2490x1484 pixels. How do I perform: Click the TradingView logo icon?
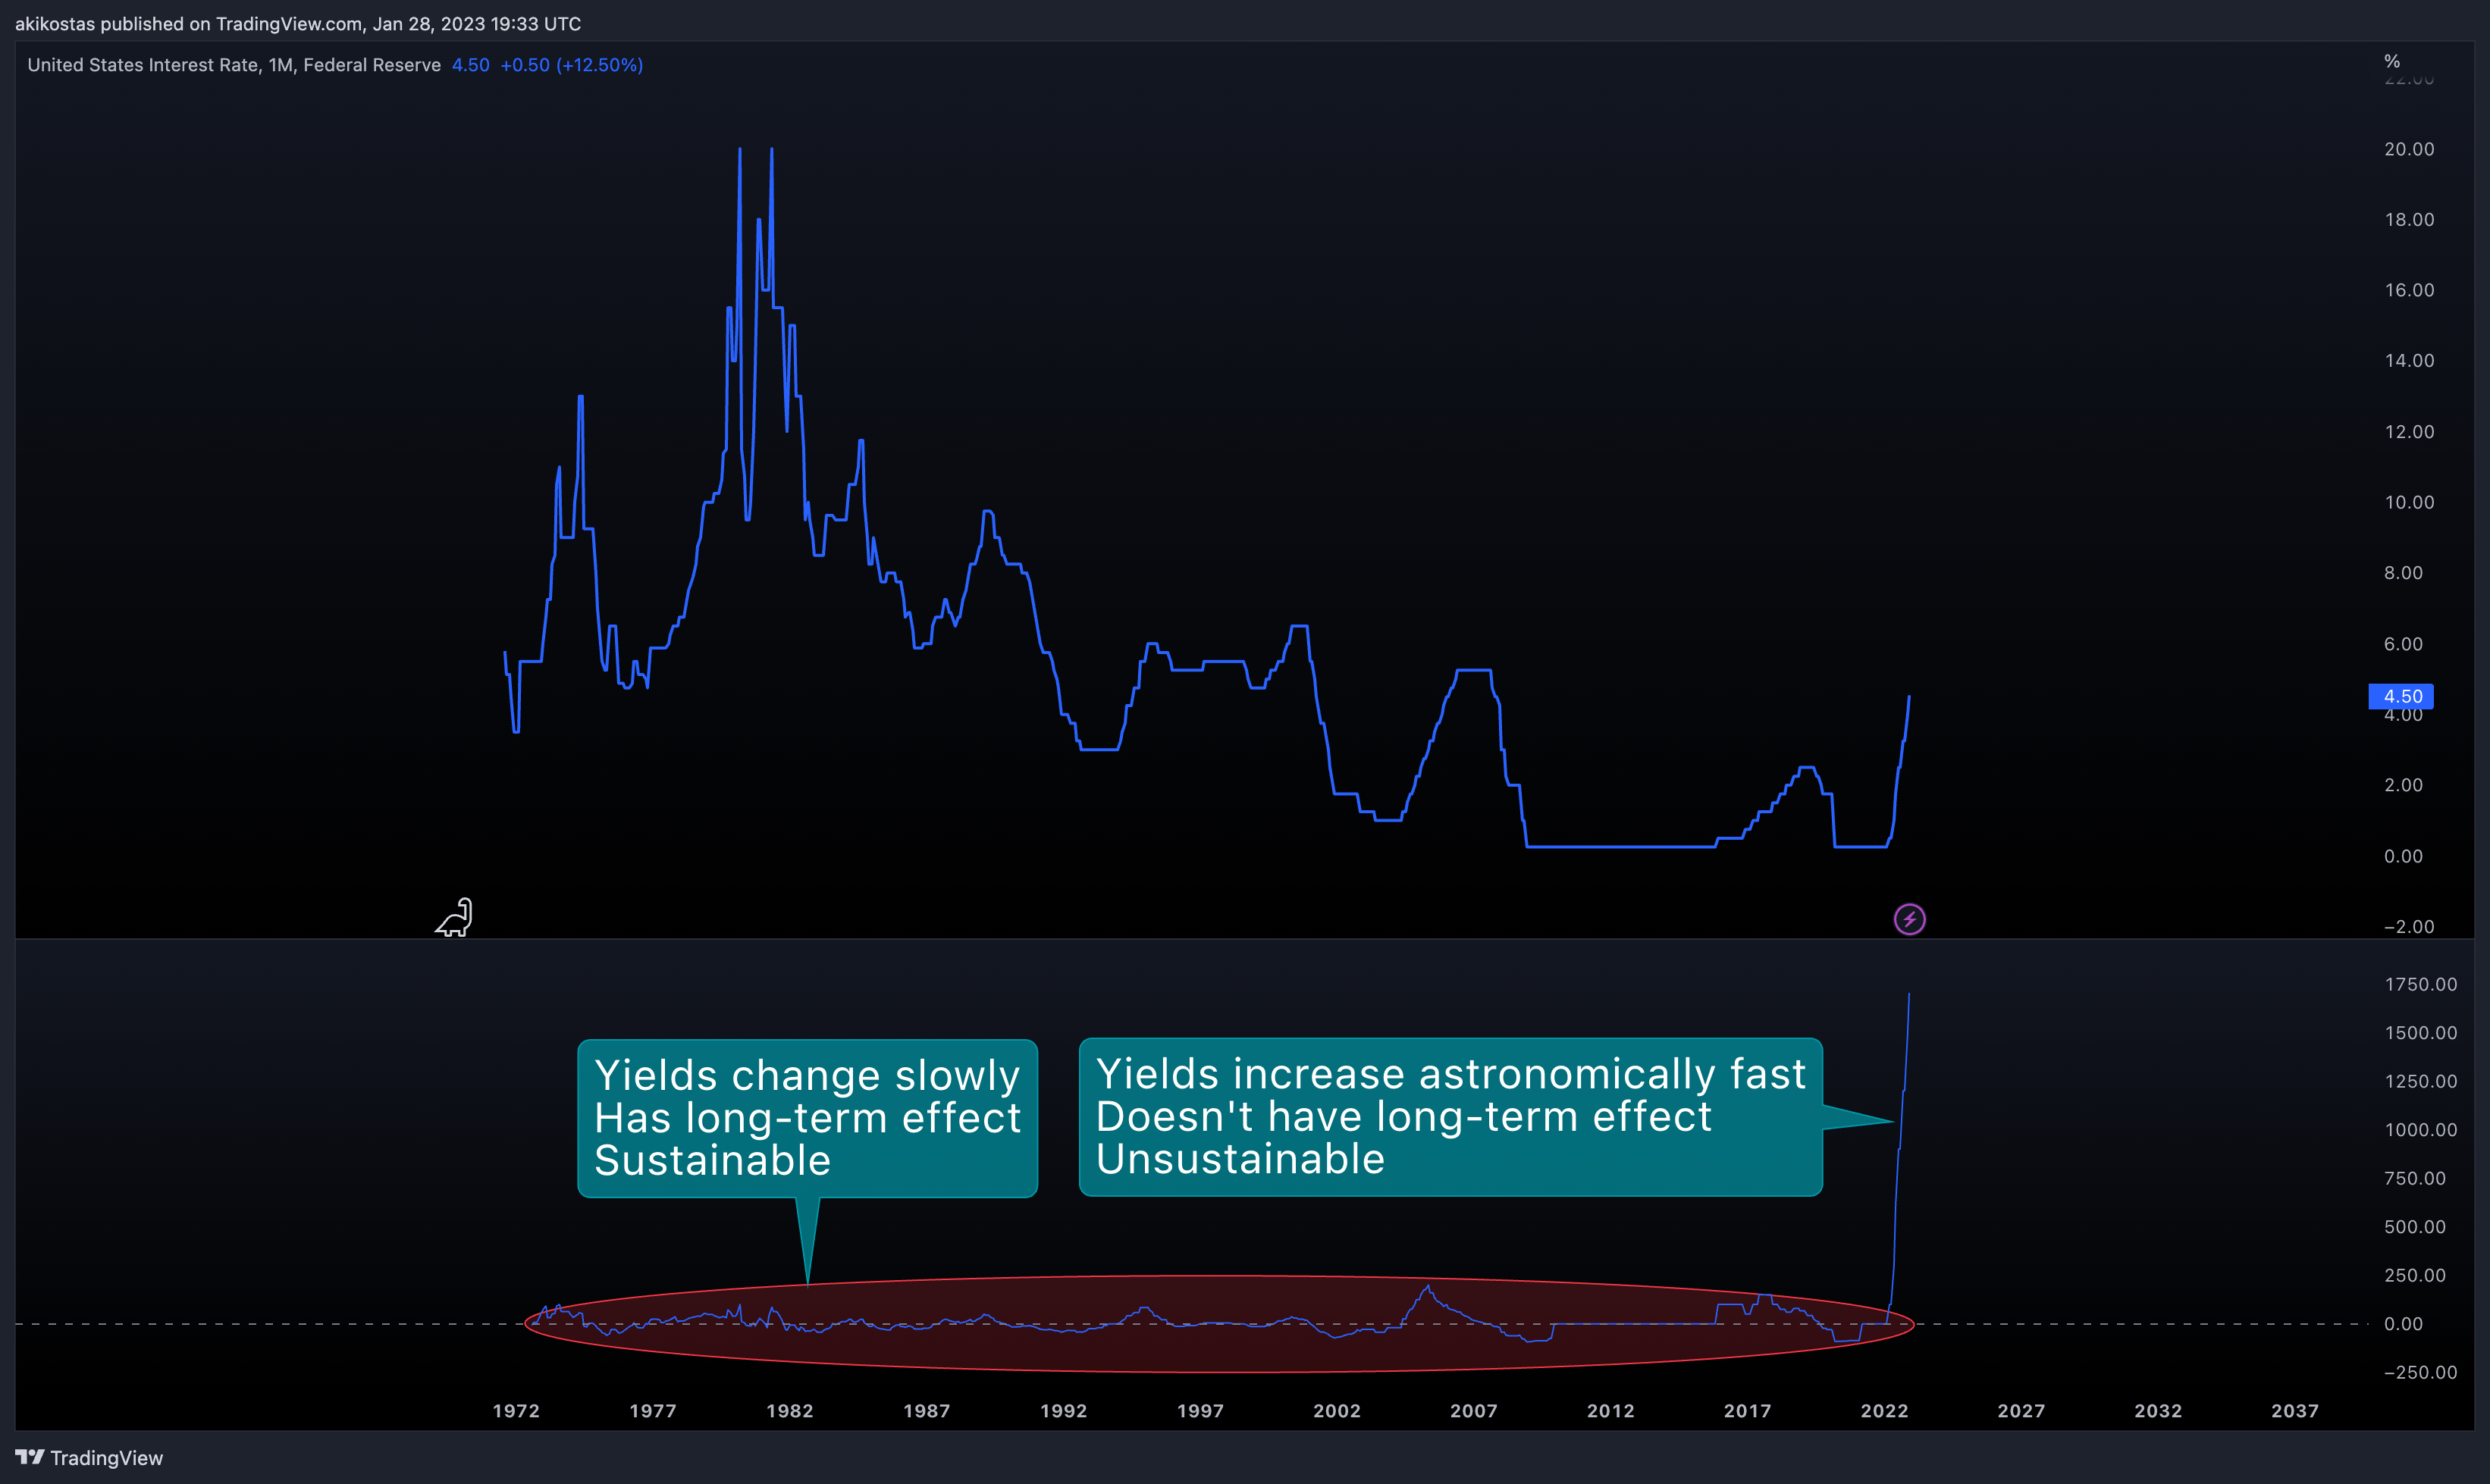(x=29, y=1457)
